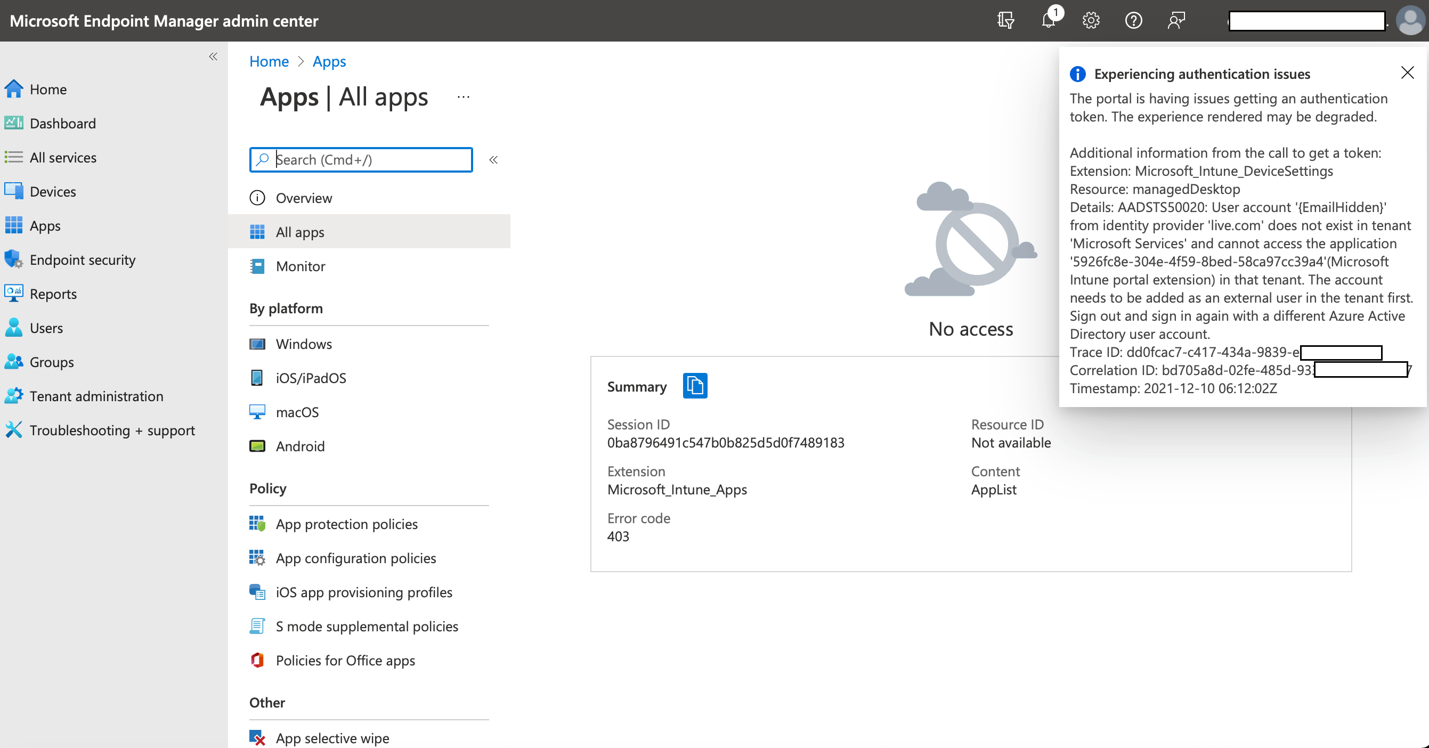Click the help question mark icon
This screenshot has width=1429, height=748.
point(1133,21)
